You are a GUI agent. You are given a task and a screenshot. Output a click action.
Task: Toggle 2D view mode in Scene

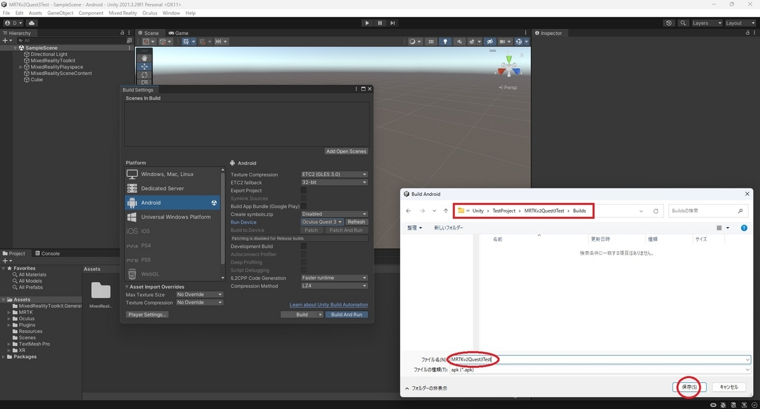tap(431, 42)
